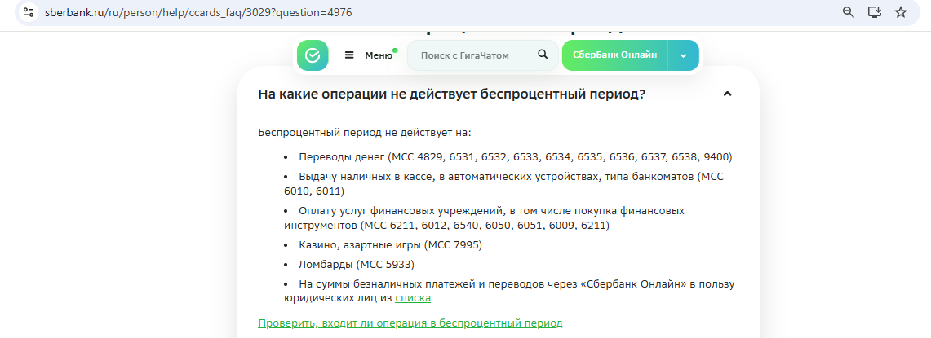Click the question heading about беспроцентный период

tap(451, 94)
